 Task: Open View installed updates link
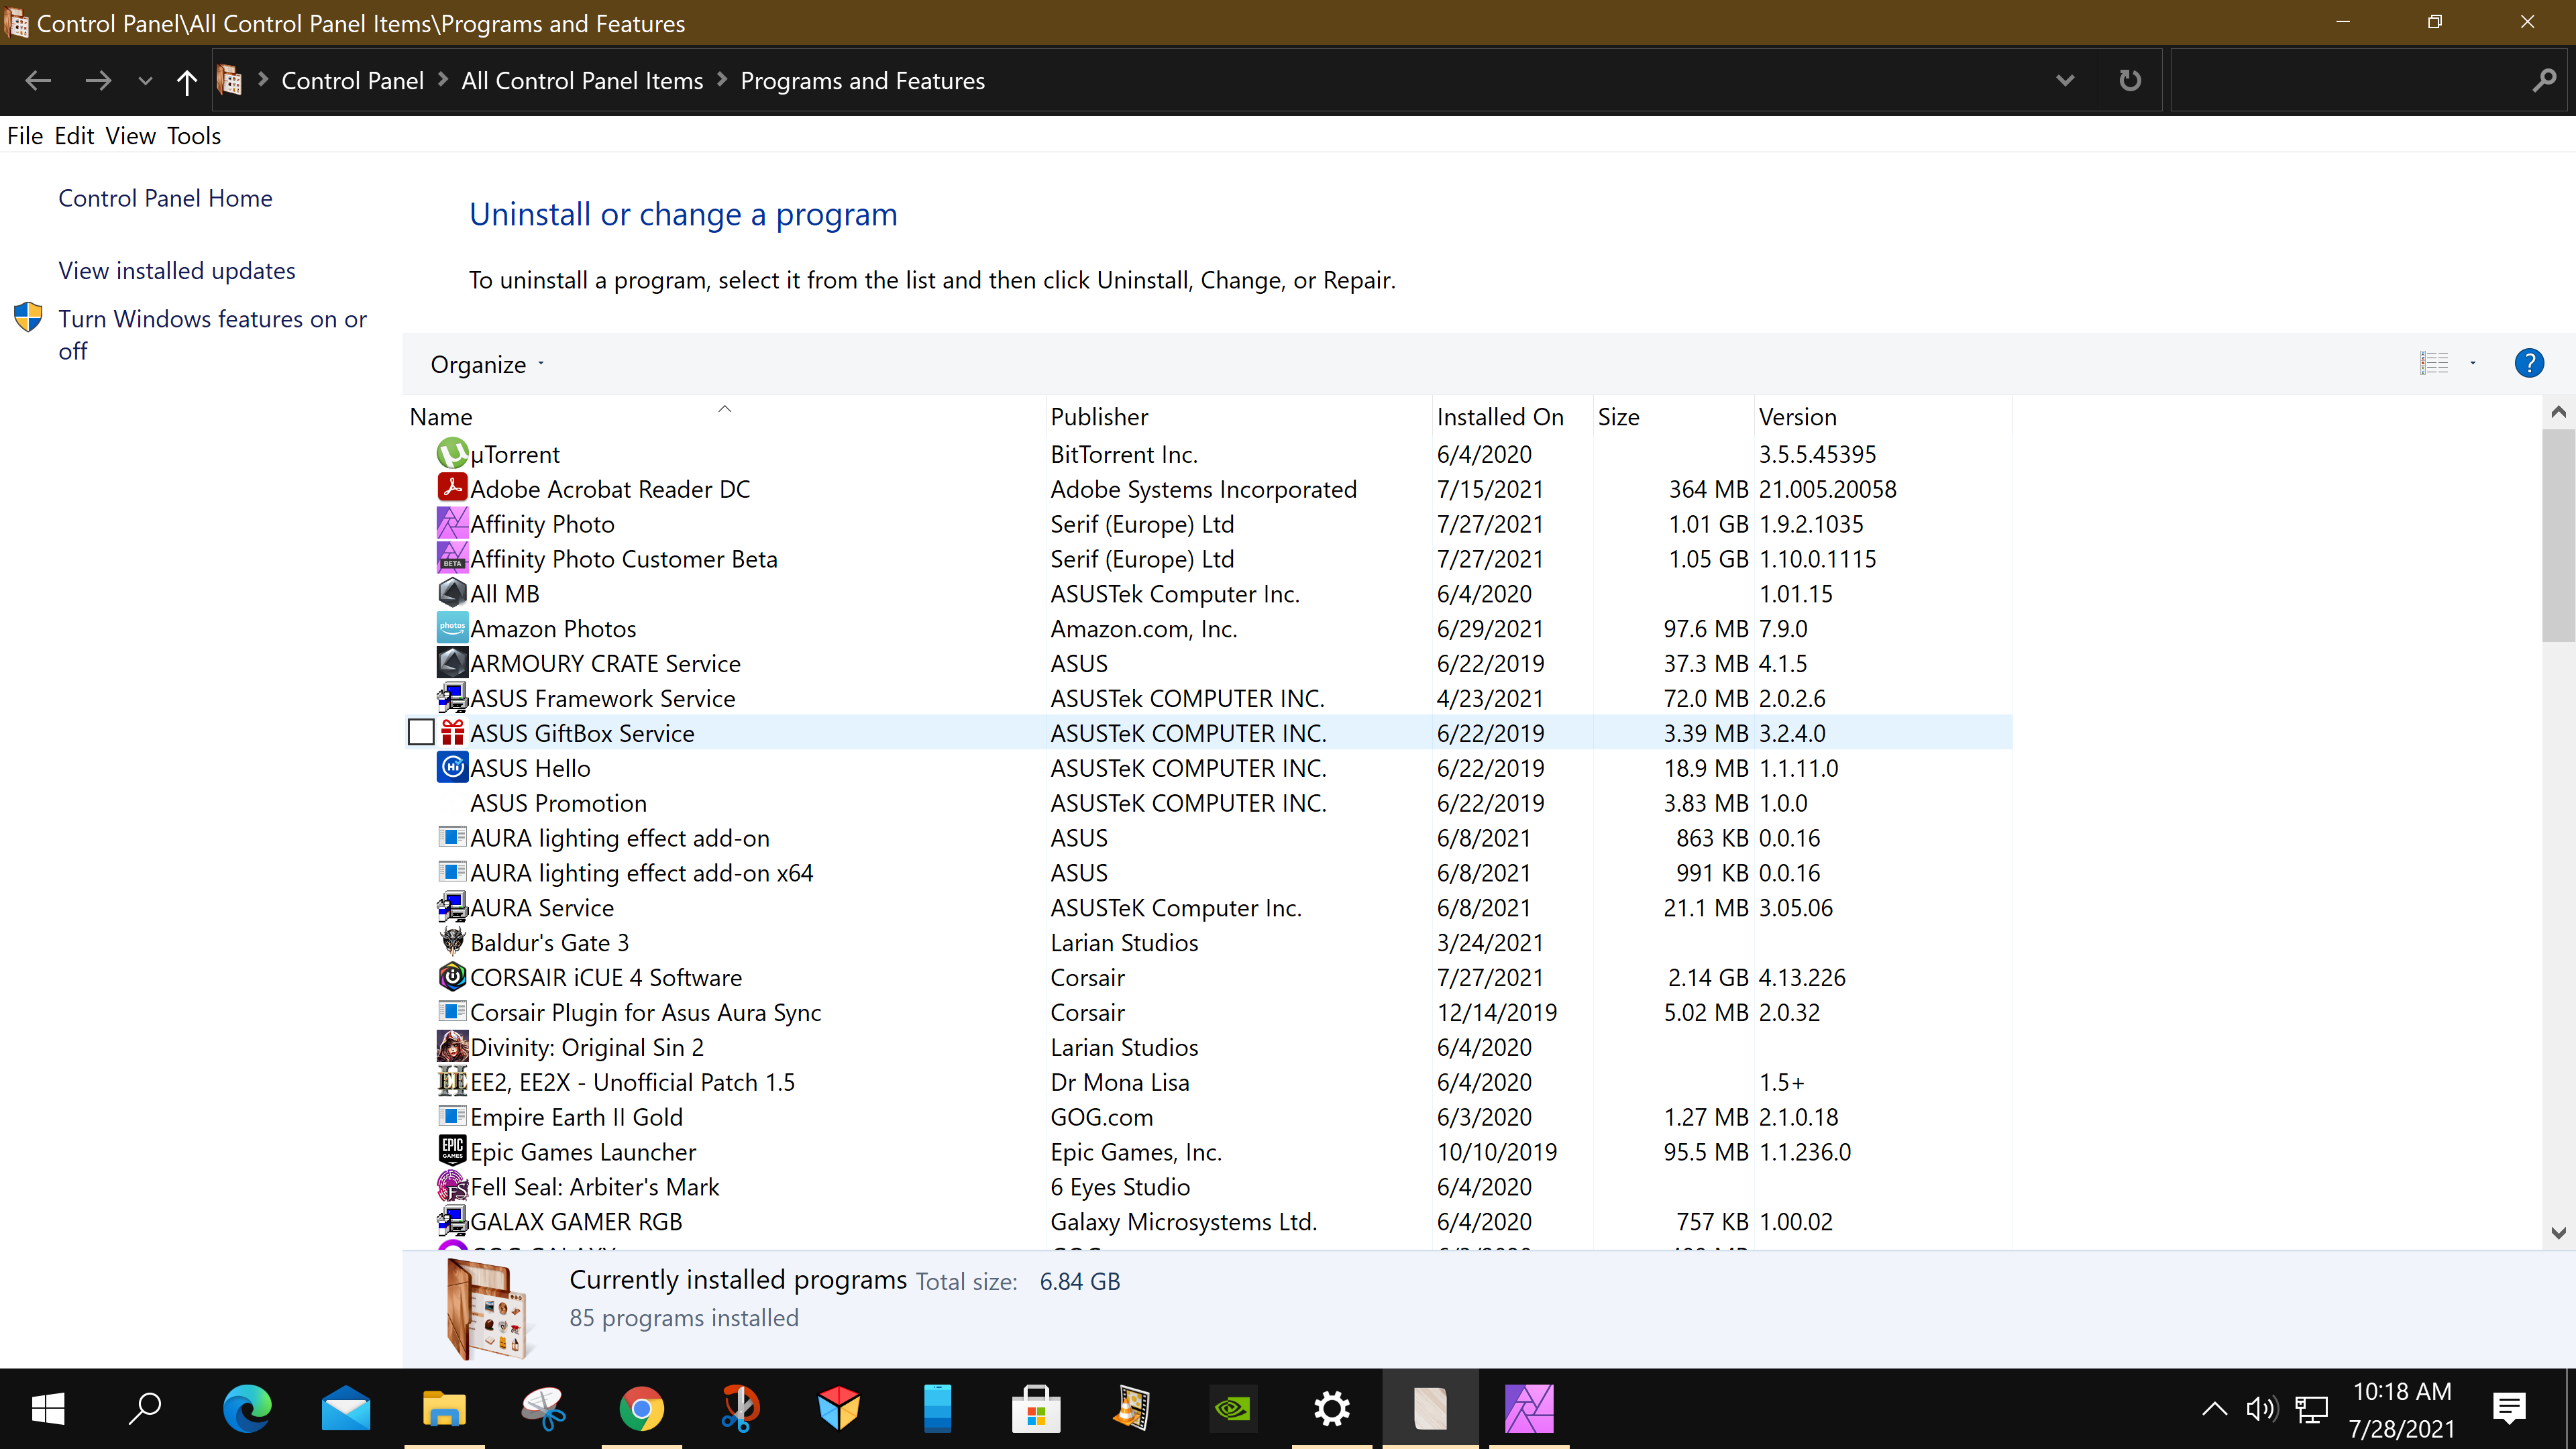coord(177,270)
